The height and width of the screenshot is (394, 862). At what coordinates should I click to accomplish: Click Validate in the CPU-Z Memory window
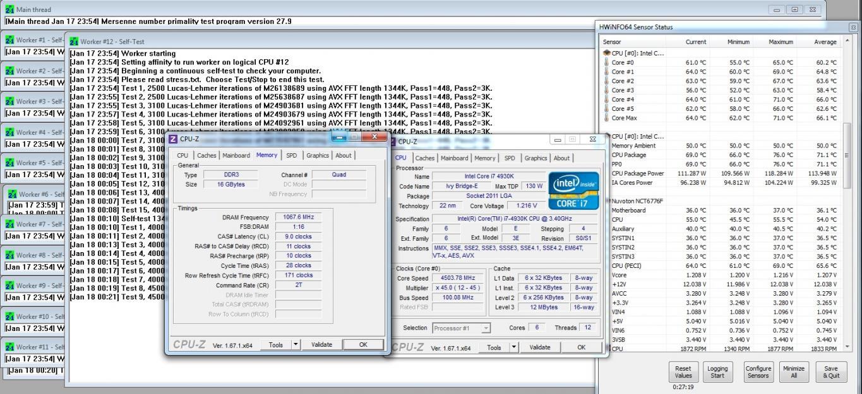pos(322,345)
